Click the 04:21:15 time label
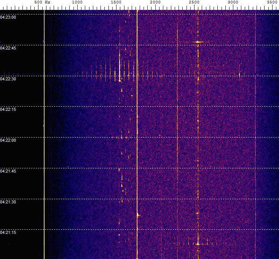This screenshot has width=279, height=259. [8, 232]
